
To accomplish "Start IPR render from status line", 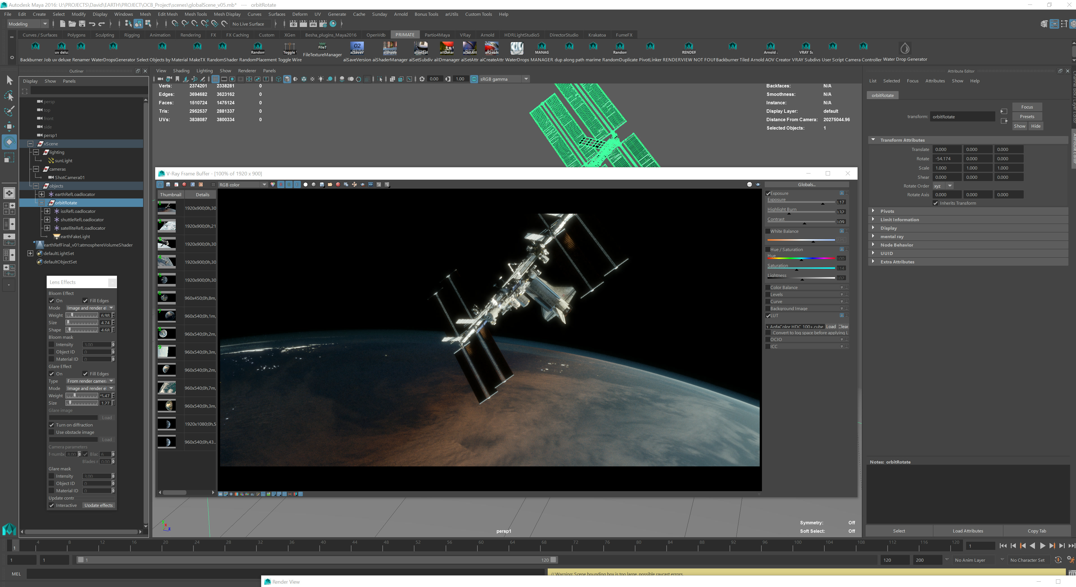I will tap(313, 24).
